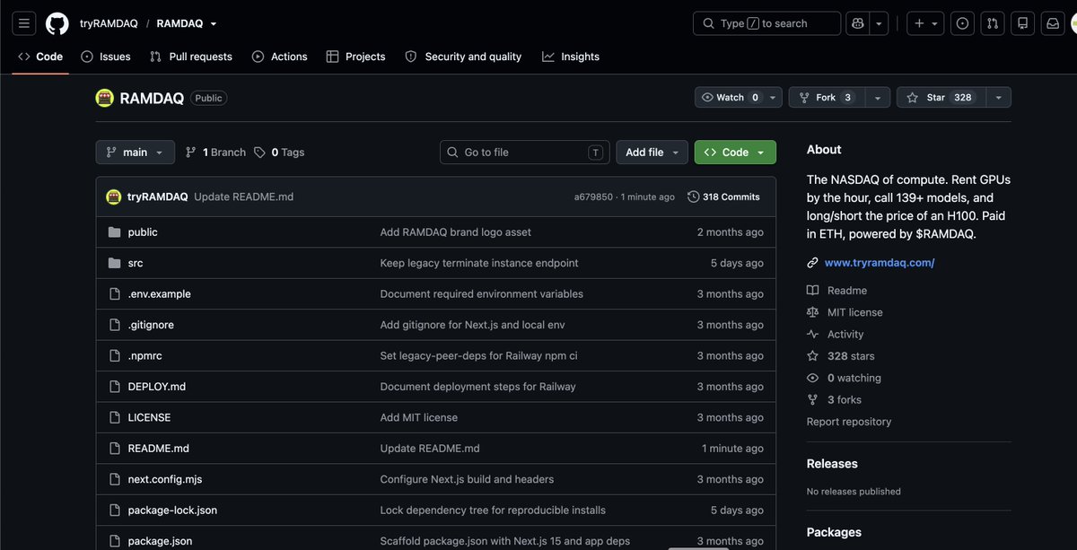Click the Fork button

[827, 97]
